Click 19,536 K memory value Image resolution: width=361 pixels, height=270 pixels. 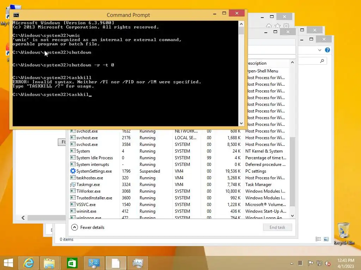pyautogui.click(x=233, y=171)
